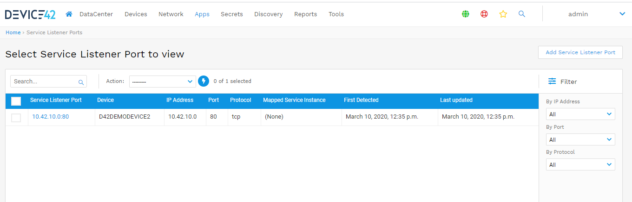Open the Reports menu
The width and height of the screenshot is (632, 202).
[x=305, y=14]
